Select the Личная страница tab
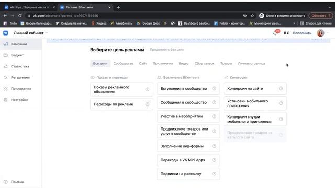 [x=251, y=64]
